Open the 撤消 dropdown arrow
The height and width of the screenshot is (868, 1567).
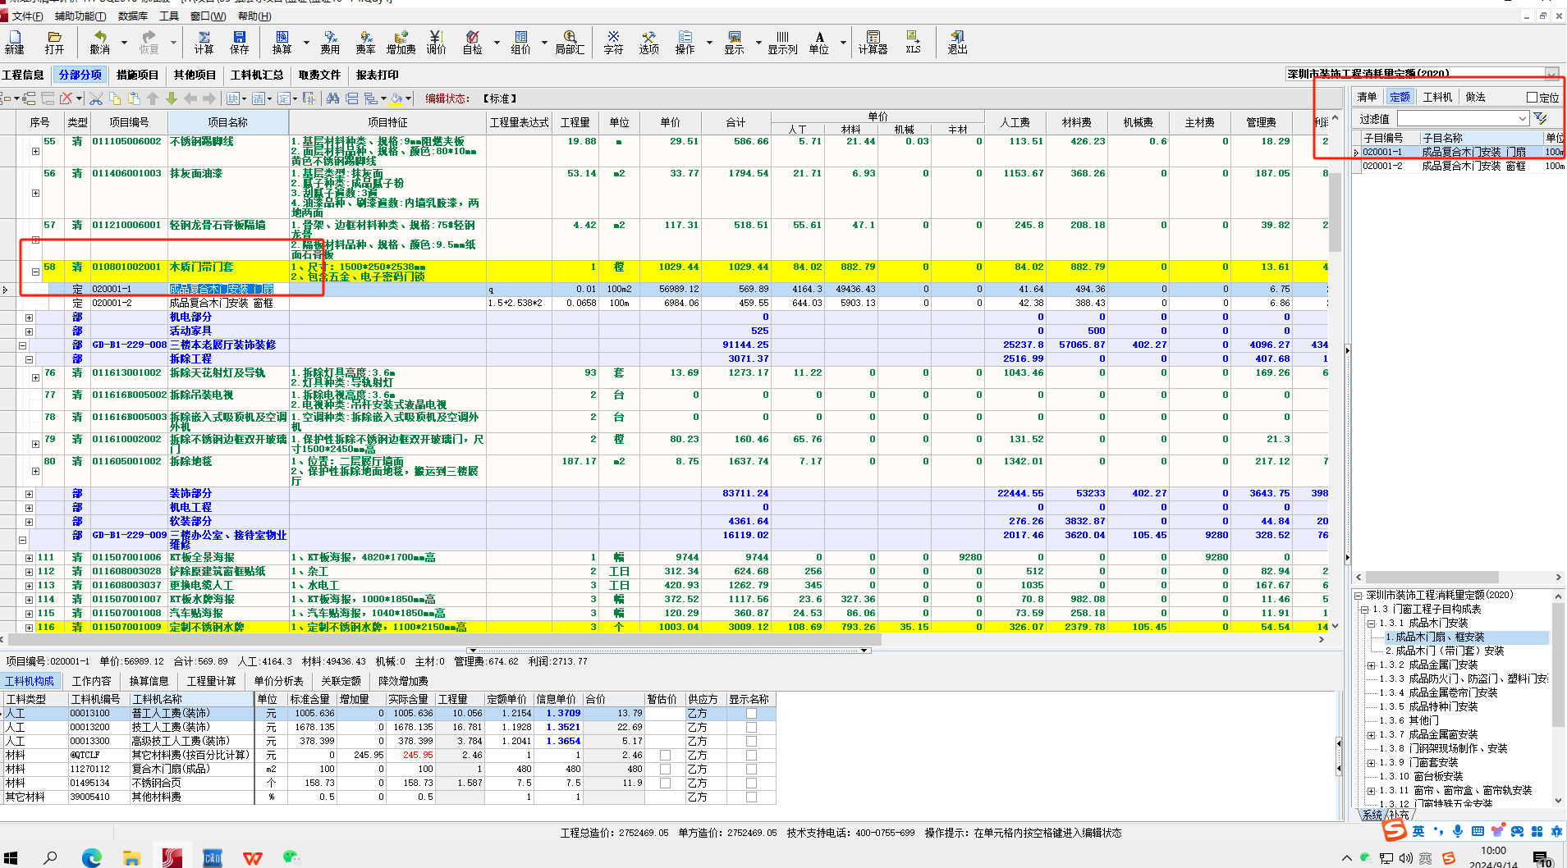(x=124, y=42)
